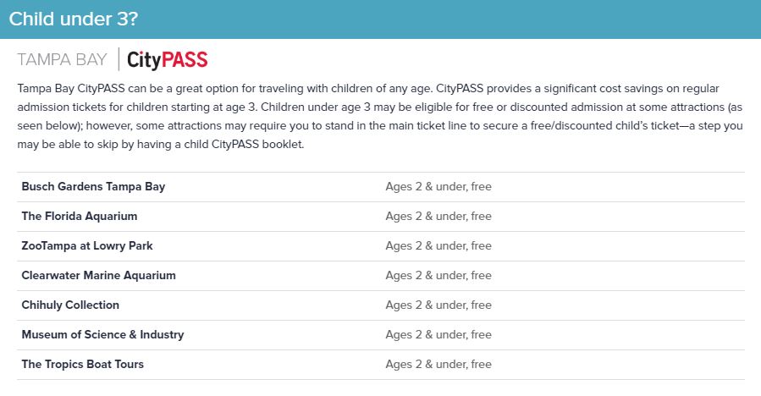Click the Chihuly Collection entry
The width and height of the screenshot is (761, 396).
[70, 305]
